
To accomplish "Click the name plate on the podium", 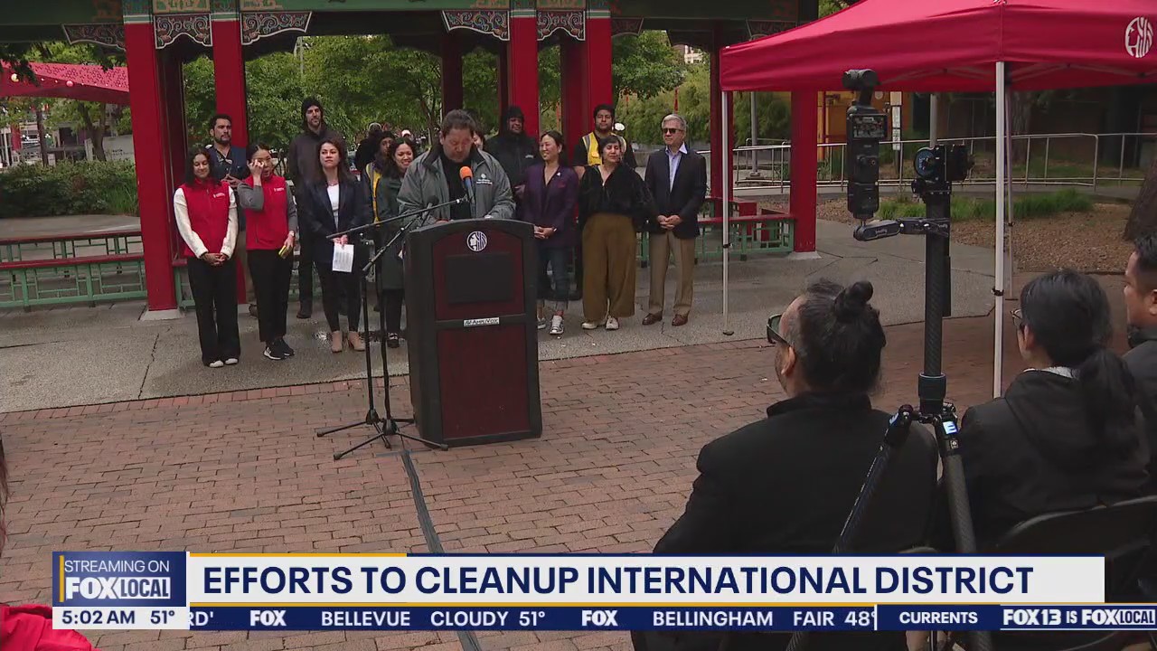I will click(481, 321).
